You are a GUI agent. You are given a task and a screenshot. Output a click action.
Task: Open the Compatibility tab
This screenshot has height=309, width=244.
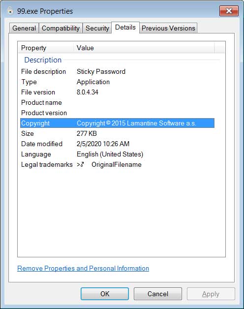click(x=61, y=28)
